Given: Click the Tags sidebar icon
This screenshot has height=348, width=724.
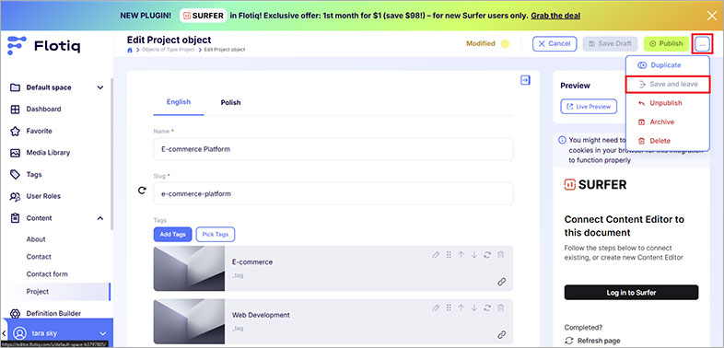Looking at the screenshot, I should pyautogui.click(x=16, y=175).
